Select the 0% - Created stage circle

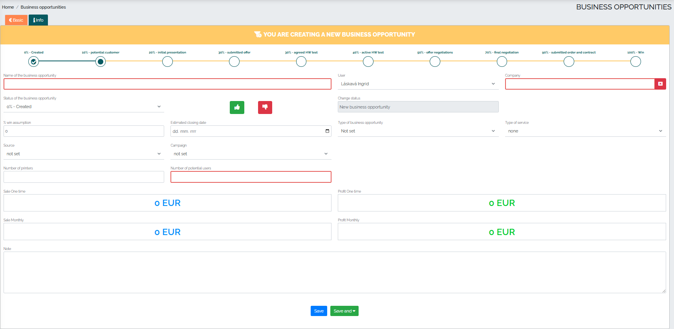click(34, 61)
